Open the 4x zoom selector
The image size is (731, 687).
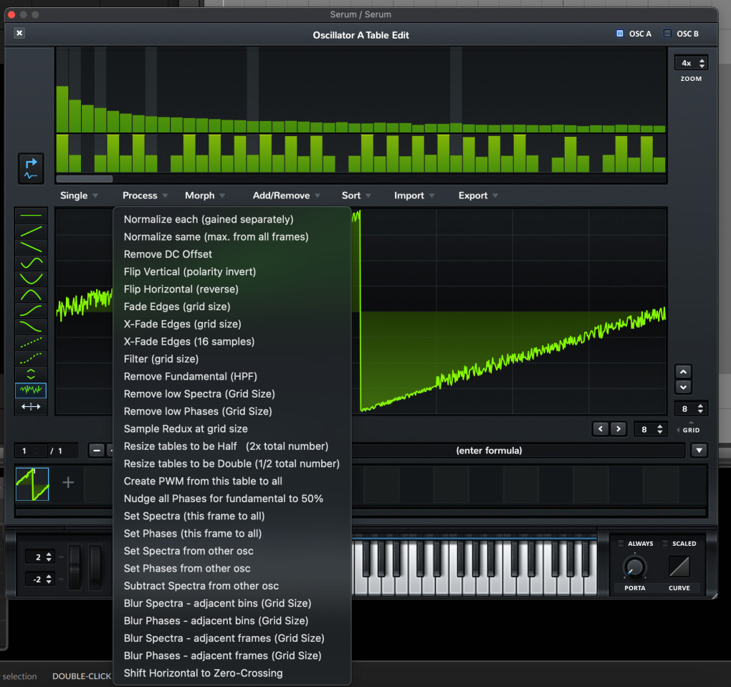(x=691, y=63)
